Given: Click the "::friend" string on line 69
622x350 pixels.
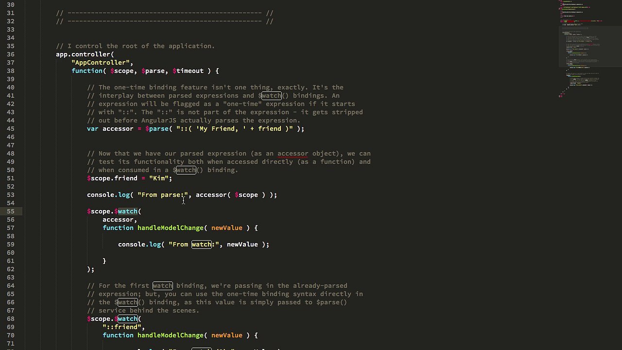Looking at the screenshot, I should tap(122, 327).
